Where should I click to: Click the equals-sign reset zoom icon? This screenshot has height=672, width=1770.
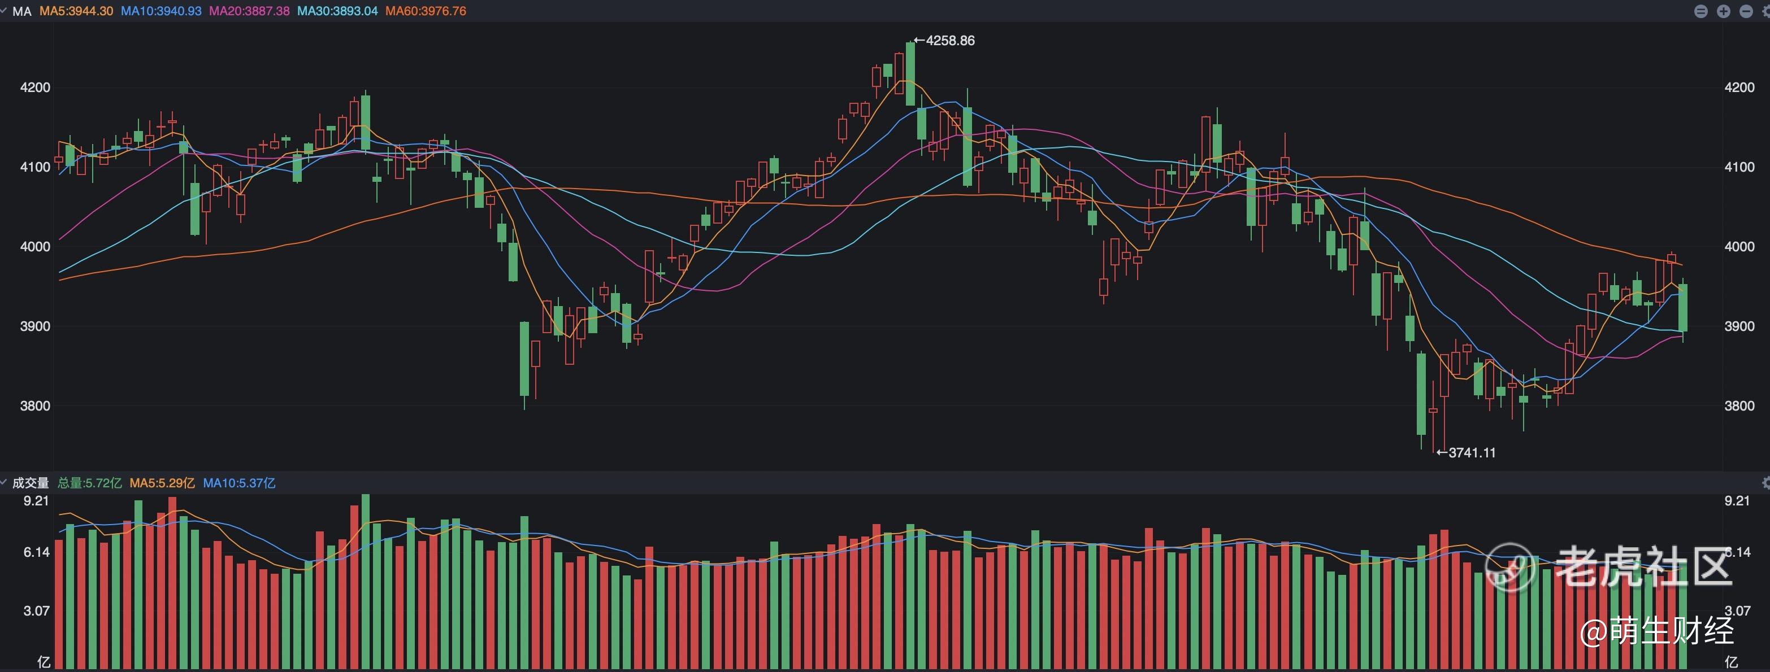pyautogui.click(x=1701, y=11)
